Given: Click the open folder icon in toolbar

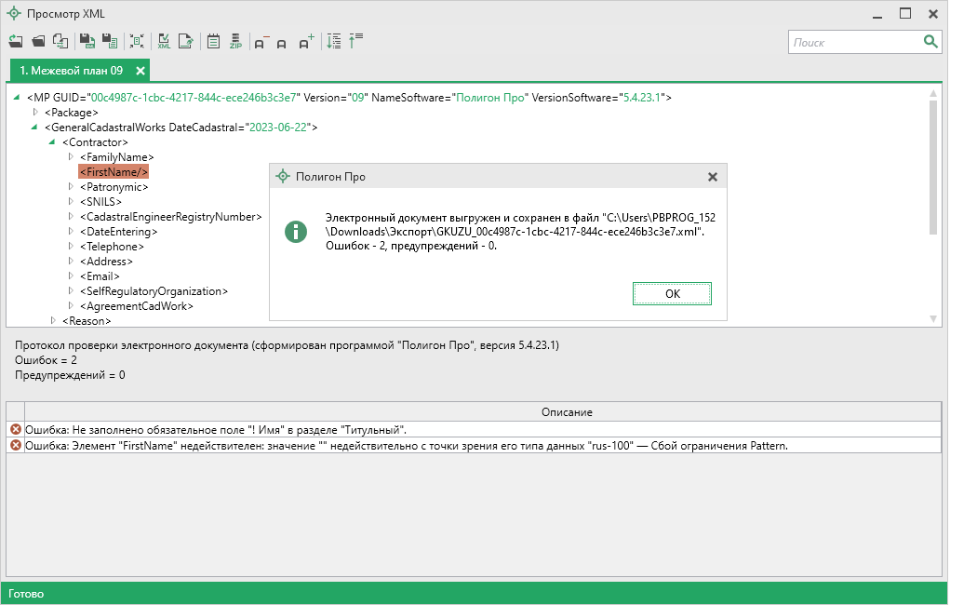Looking at the screenshot, I should tap(38, 41).
